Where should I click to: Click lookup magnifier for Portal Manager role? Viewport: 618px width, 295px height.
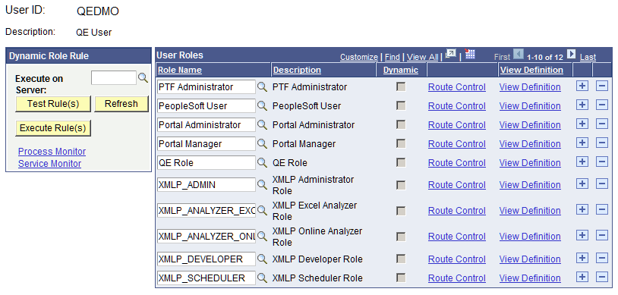point(262,144)
